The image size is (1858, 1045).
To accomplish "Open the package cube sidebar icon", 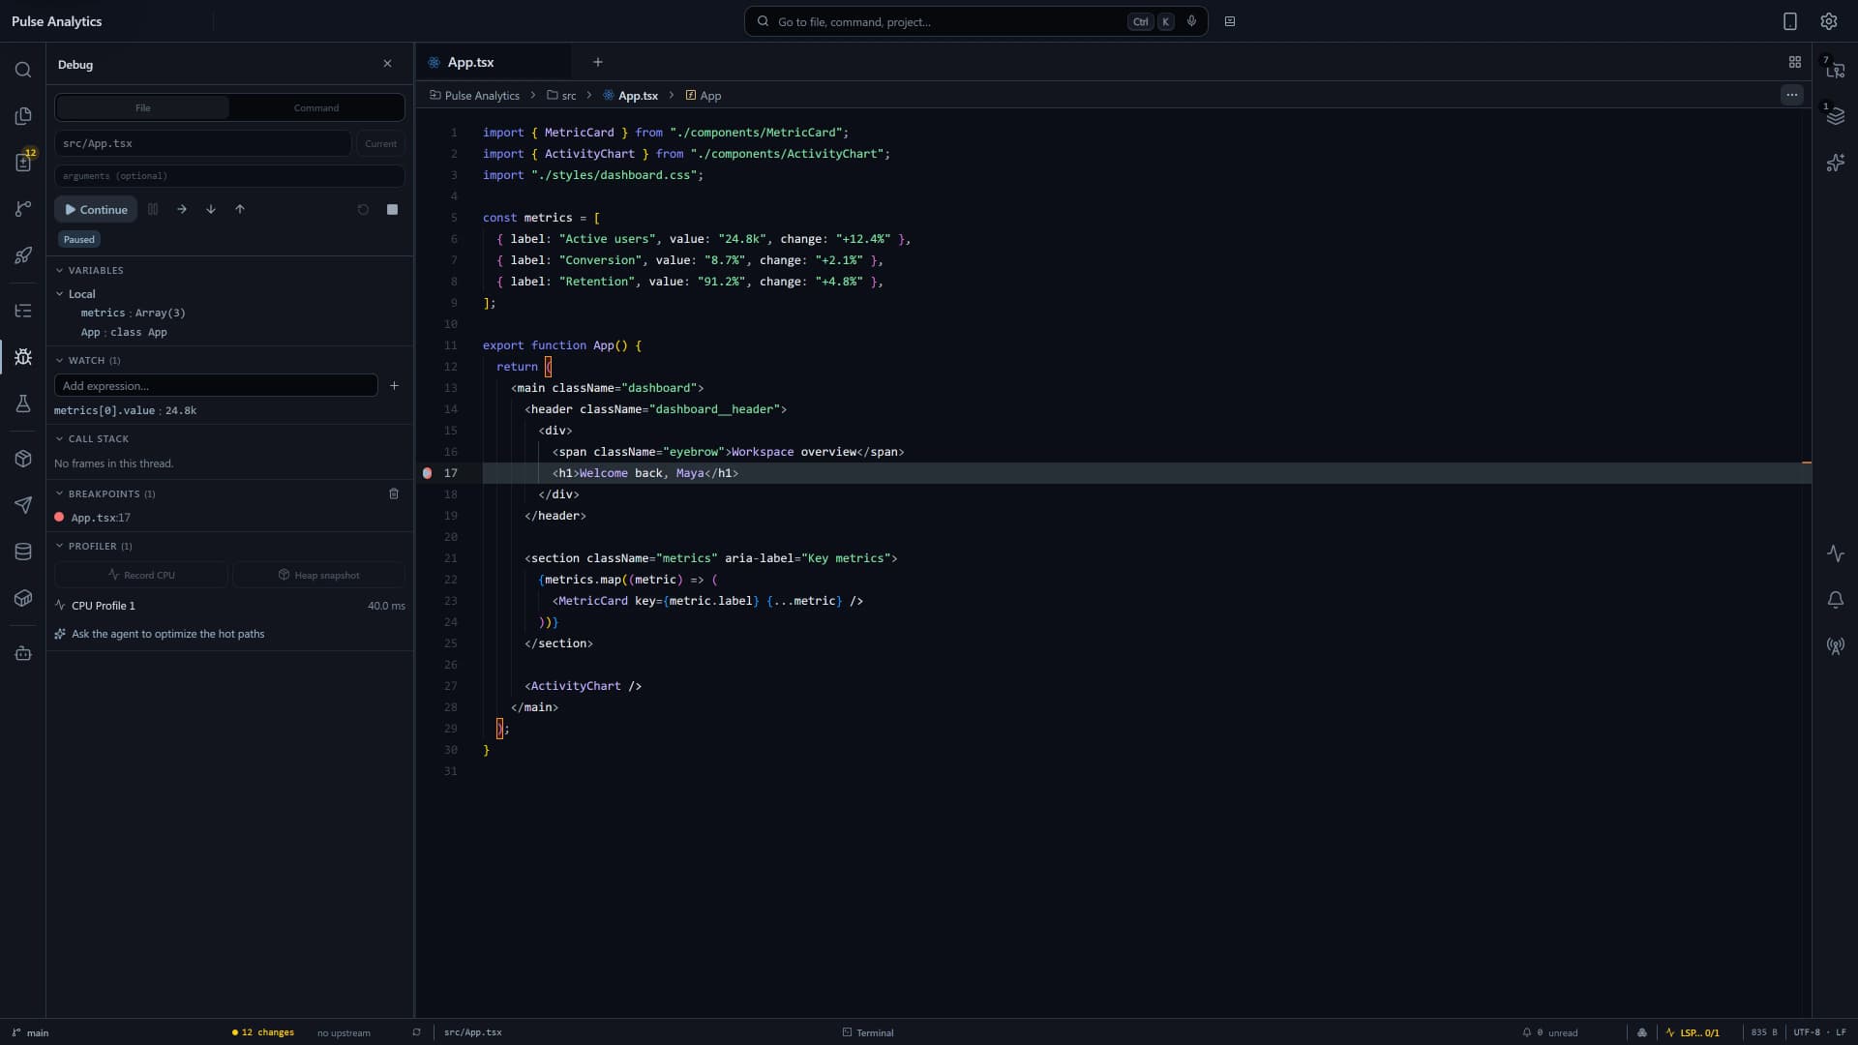I will [23, 459].
